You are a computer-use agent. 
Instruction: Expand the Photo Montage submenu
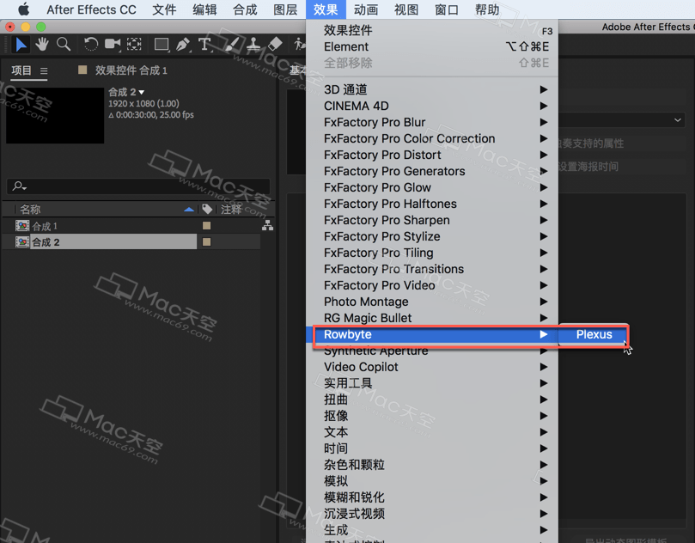[432, 302]
